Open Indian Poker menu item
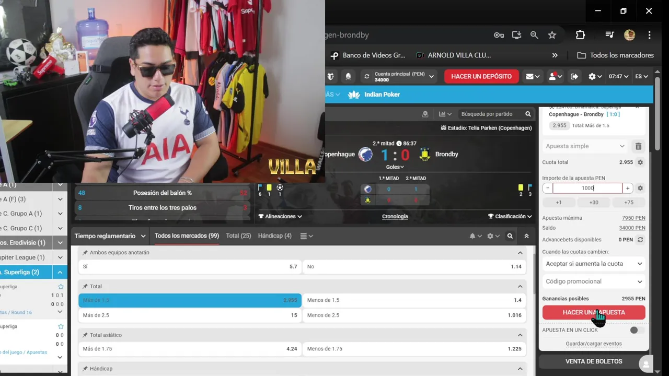The width and height of the screenshot is (669, 376). tap(374, 95)
